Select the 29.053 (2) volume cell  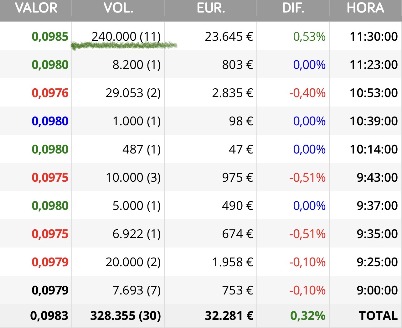[x=133, y=93]
